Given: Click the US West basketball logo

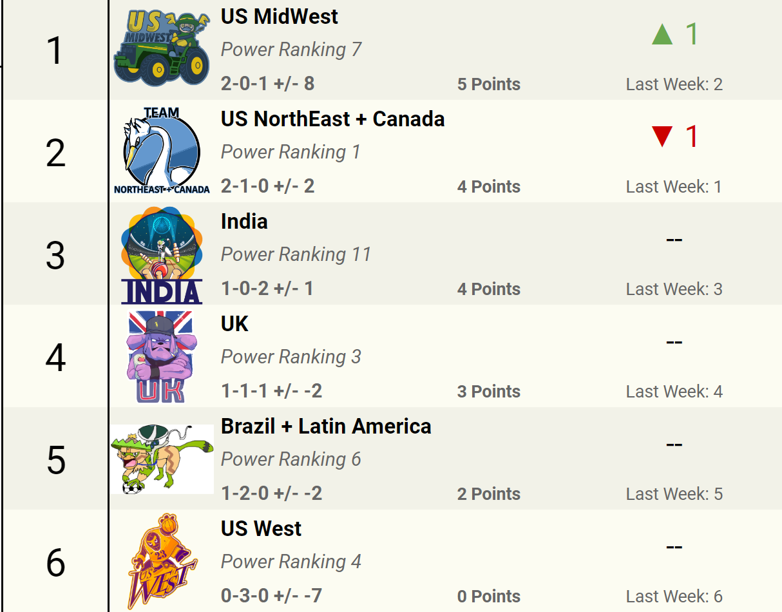Looking at the screenshot, I should point(162,561).
